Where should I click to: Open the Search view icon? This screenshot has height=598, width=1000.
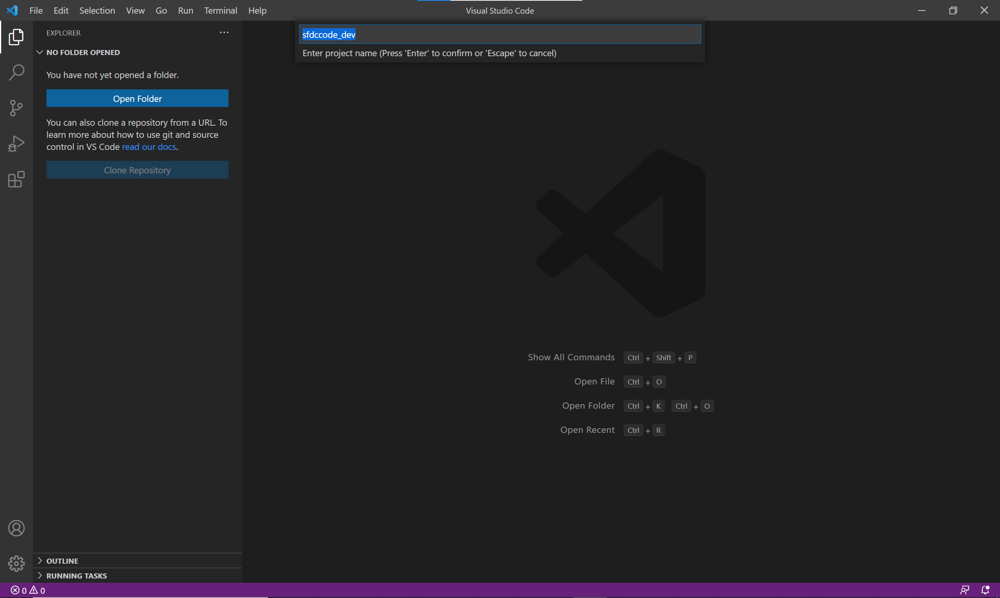point(16,73)
